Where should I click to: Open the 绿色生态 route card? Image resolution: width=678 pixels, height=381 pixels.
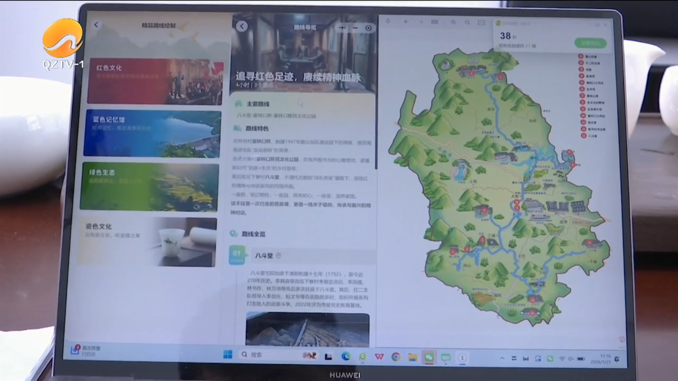pos(149,187)
